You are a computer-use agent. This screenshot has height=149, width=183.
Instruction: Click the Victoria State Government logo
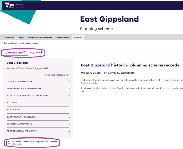9,5
